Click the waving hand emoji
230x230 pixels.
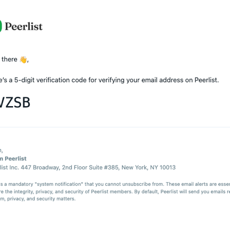(23, 59)
